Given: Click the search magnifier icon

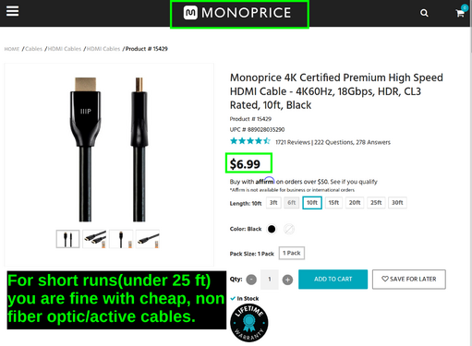Looking at the screenshot, I should pos(424,13).
